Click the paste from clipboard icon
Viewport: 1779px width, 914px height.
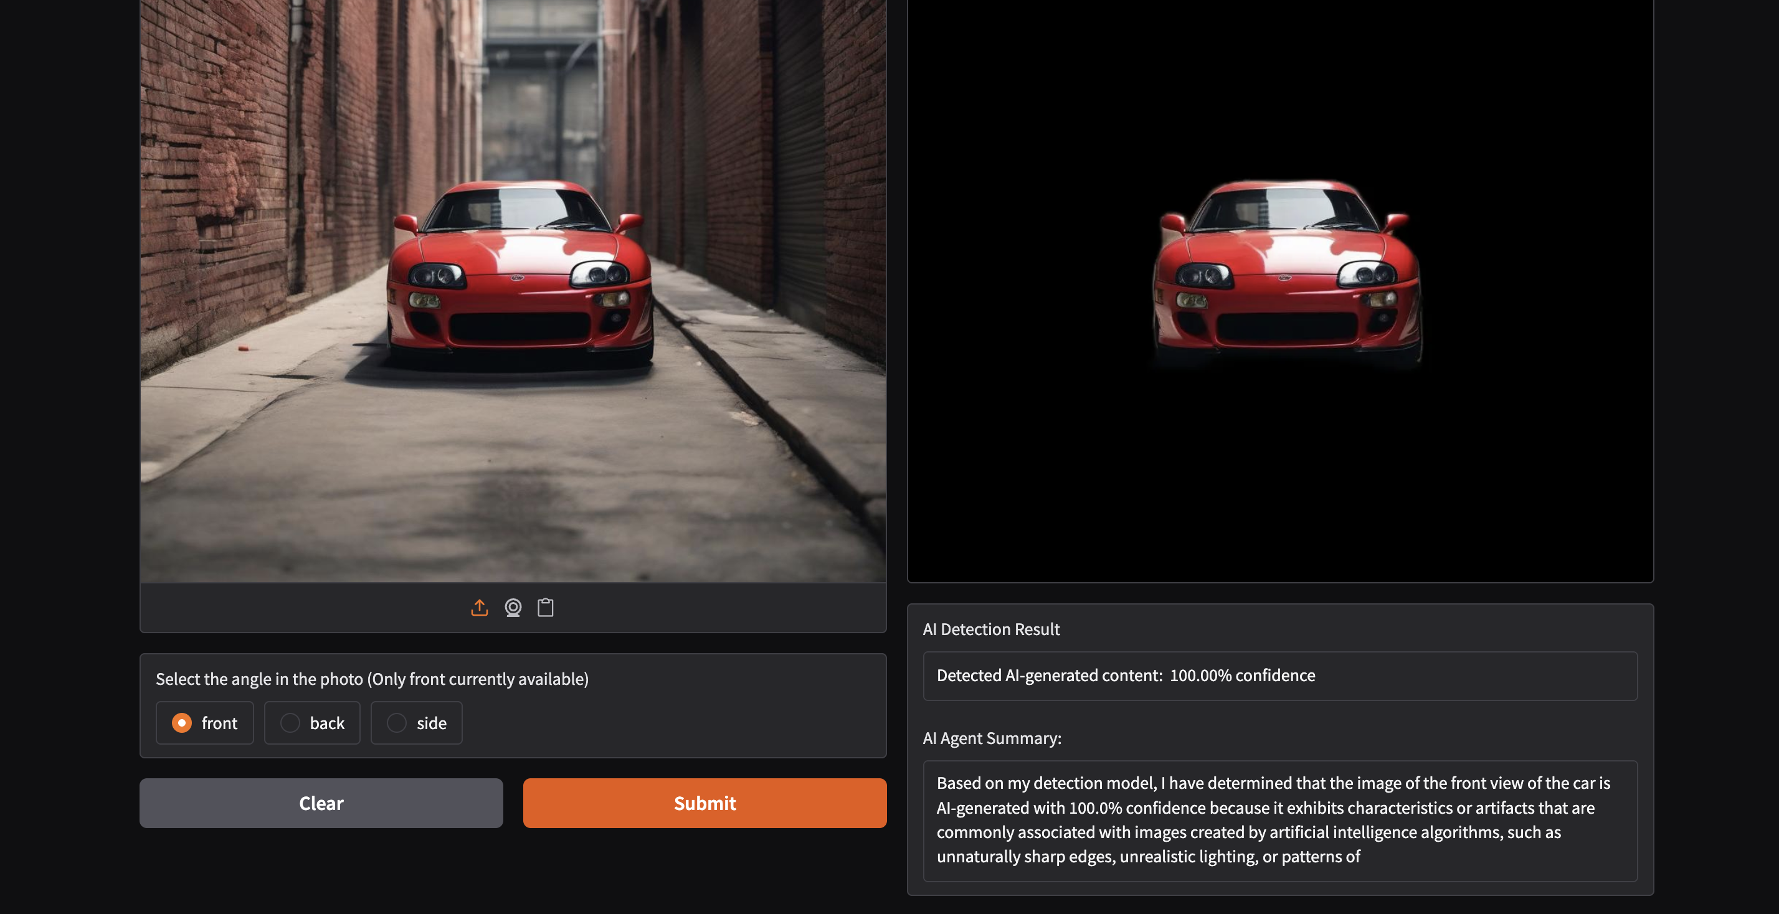pyautogui.click(x=546, y=608)
